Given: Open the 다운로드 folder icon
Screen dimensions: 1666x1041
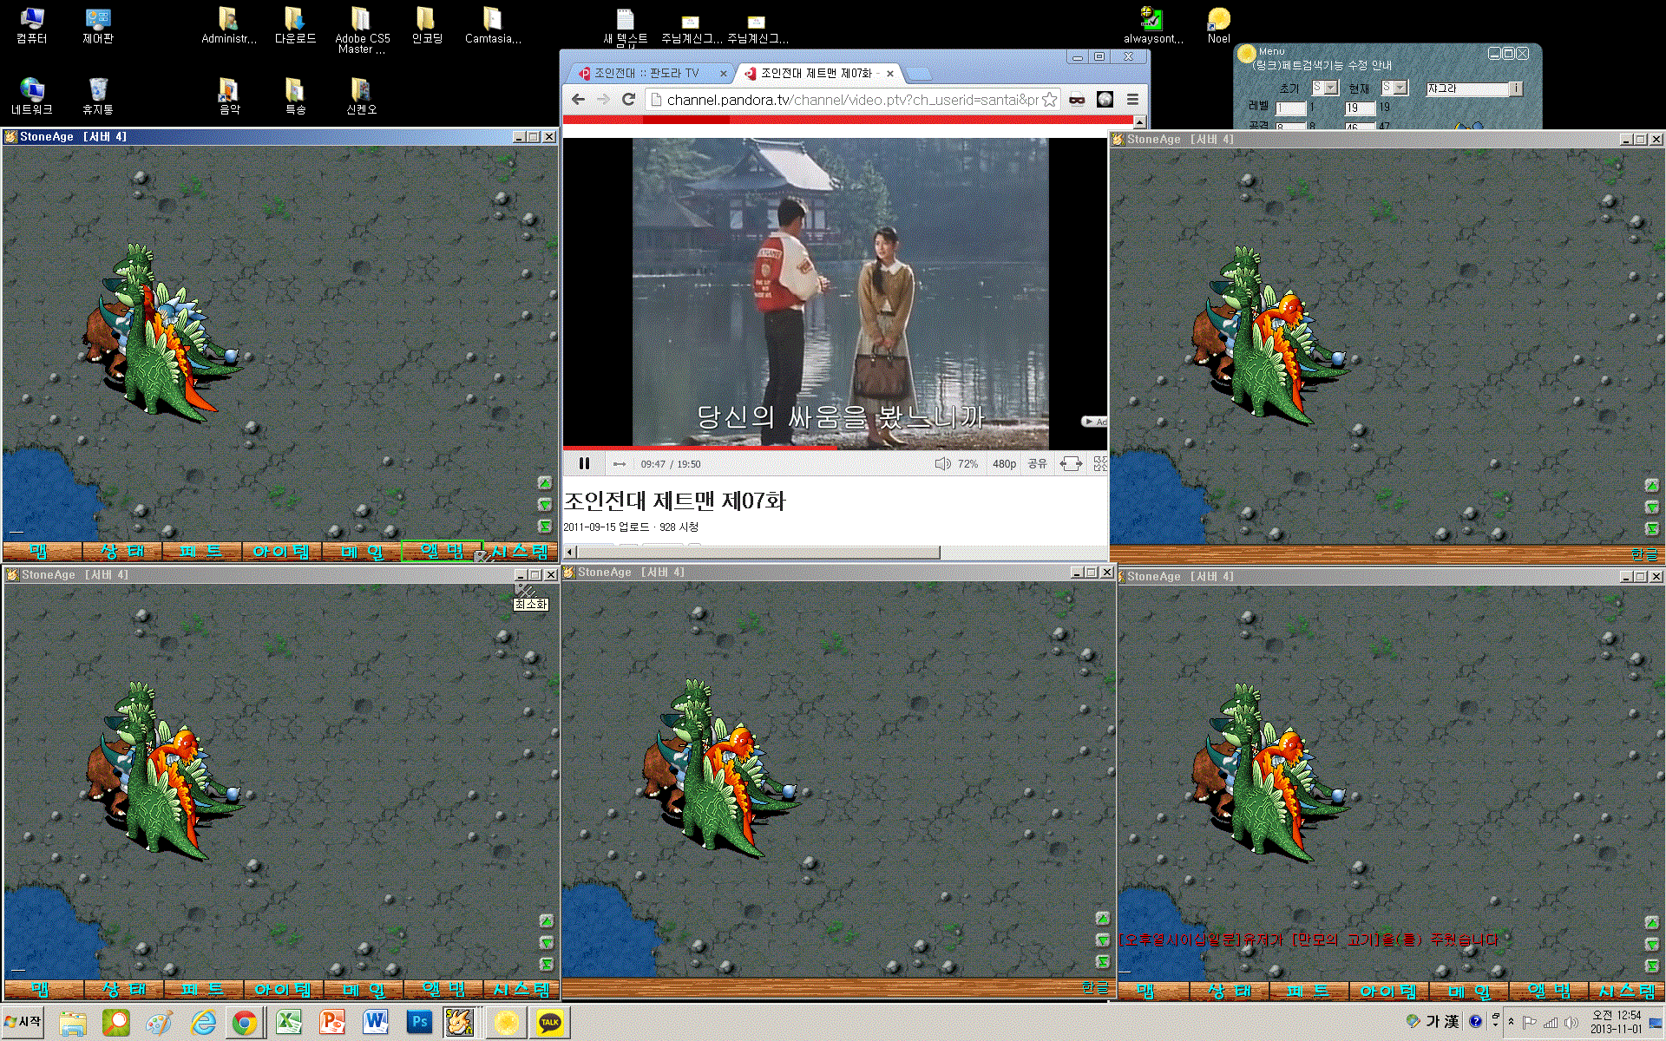Looking at the screenshot, I should [295, 26].
